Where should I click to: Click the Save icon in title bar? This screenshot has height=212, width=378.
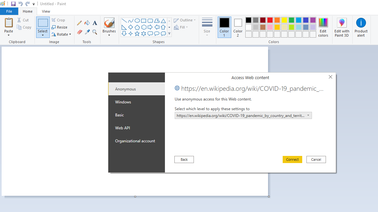coord(13,4)
